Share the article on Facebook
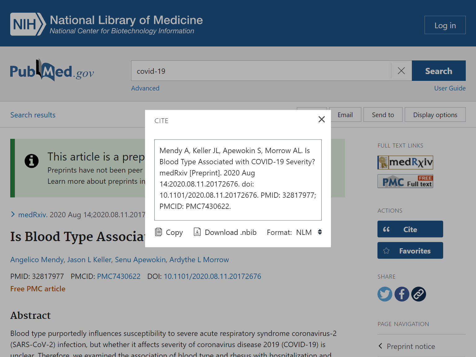 tap(402, 294)
